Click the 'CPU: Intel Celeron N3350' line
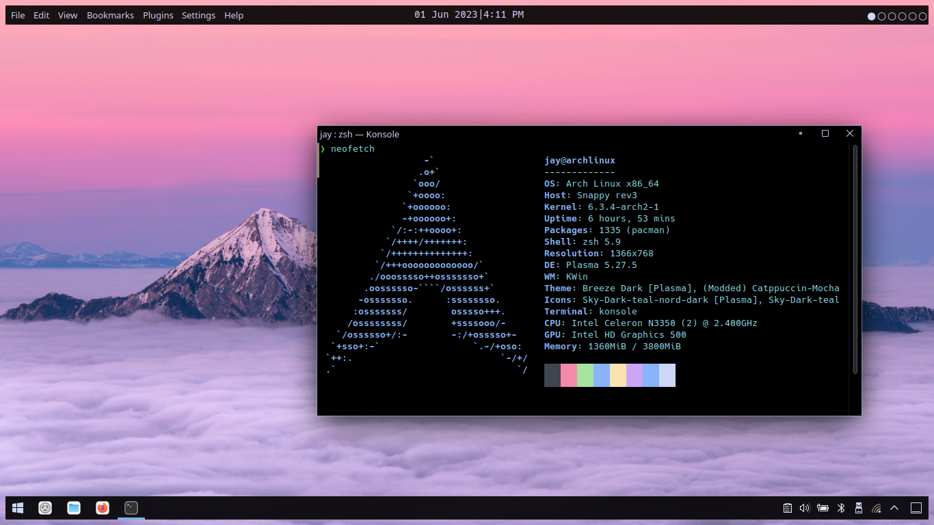934x525 pixels. [651, 323]
